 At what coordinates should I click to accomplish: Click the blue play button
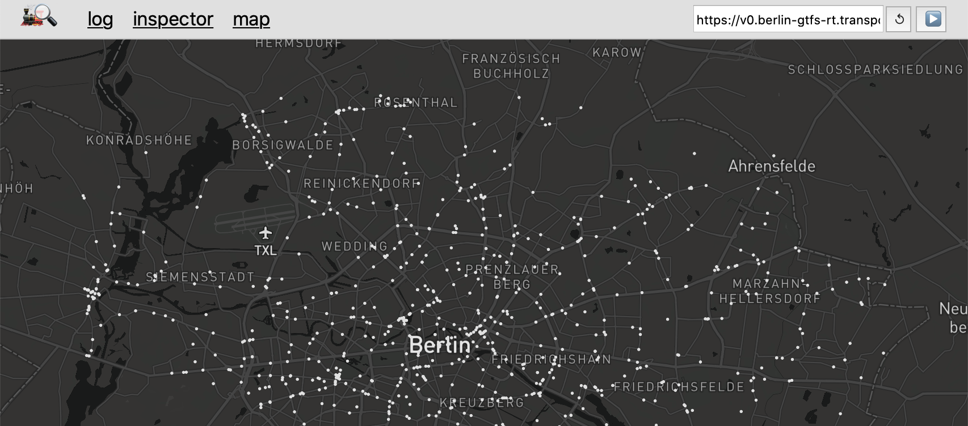(x=931, y=19)
